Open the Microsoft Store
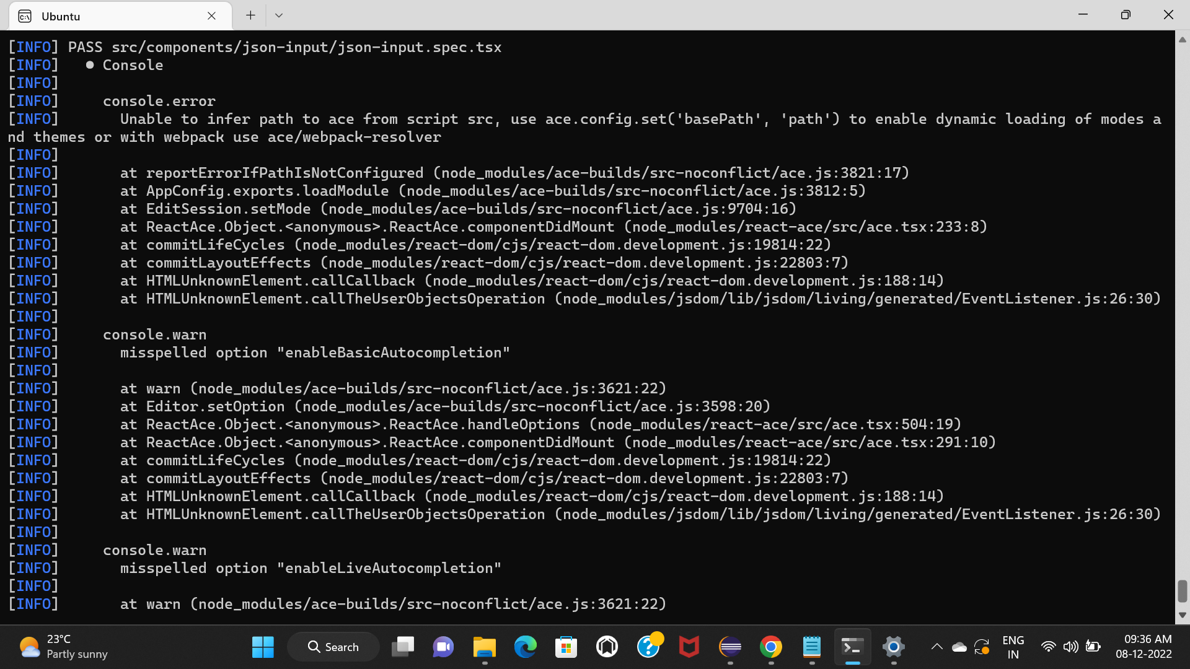The image size is (1190, 669). (x=566, y=646)
